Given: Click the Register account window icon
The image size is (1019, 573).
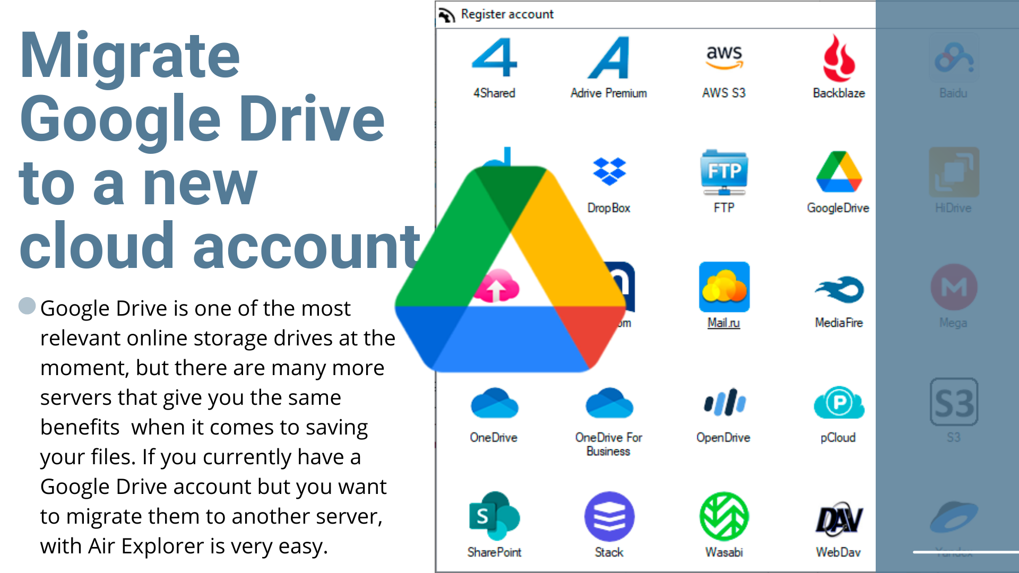Looking at the screenshot, I should click(446, 15).
